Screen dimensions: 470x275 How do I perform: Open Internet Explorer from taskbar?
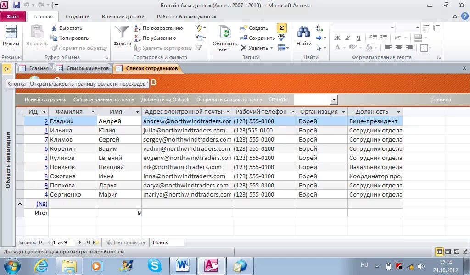tap(41, 265)
